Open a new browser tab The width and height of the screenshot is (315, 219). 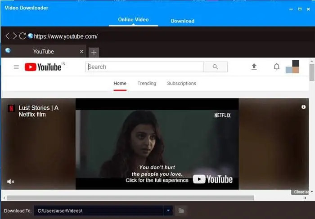coord(94,52)
